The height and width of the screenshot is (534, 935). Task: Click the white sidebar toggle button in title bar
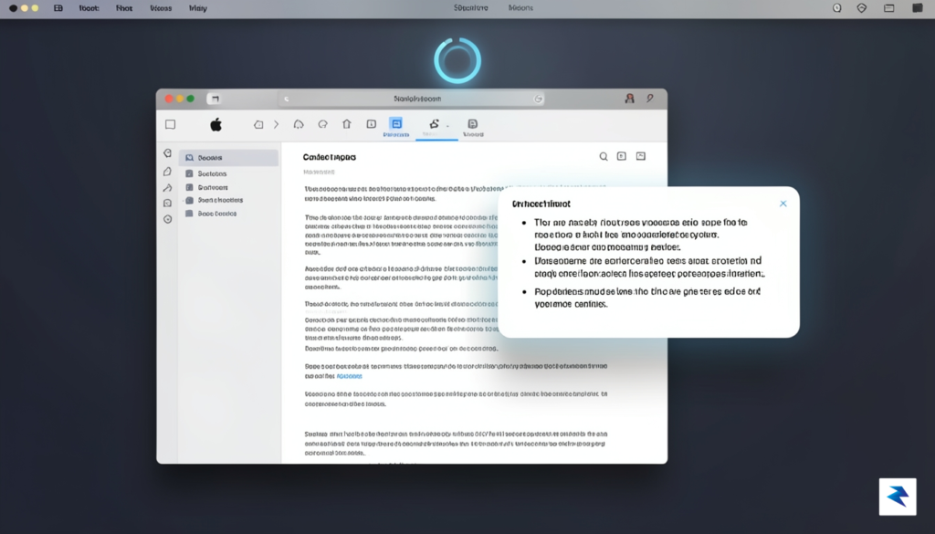click(214, 99)
